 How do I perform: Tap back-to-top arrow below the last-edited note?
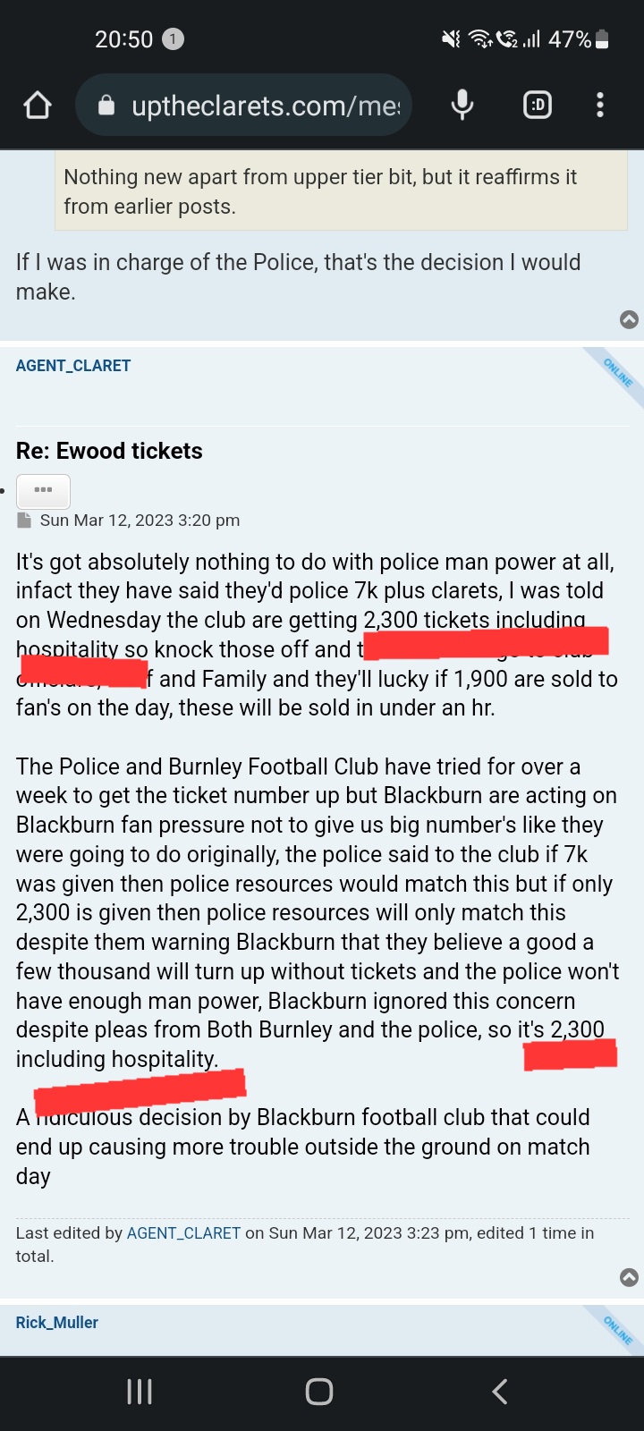(x=629, y=1277)
